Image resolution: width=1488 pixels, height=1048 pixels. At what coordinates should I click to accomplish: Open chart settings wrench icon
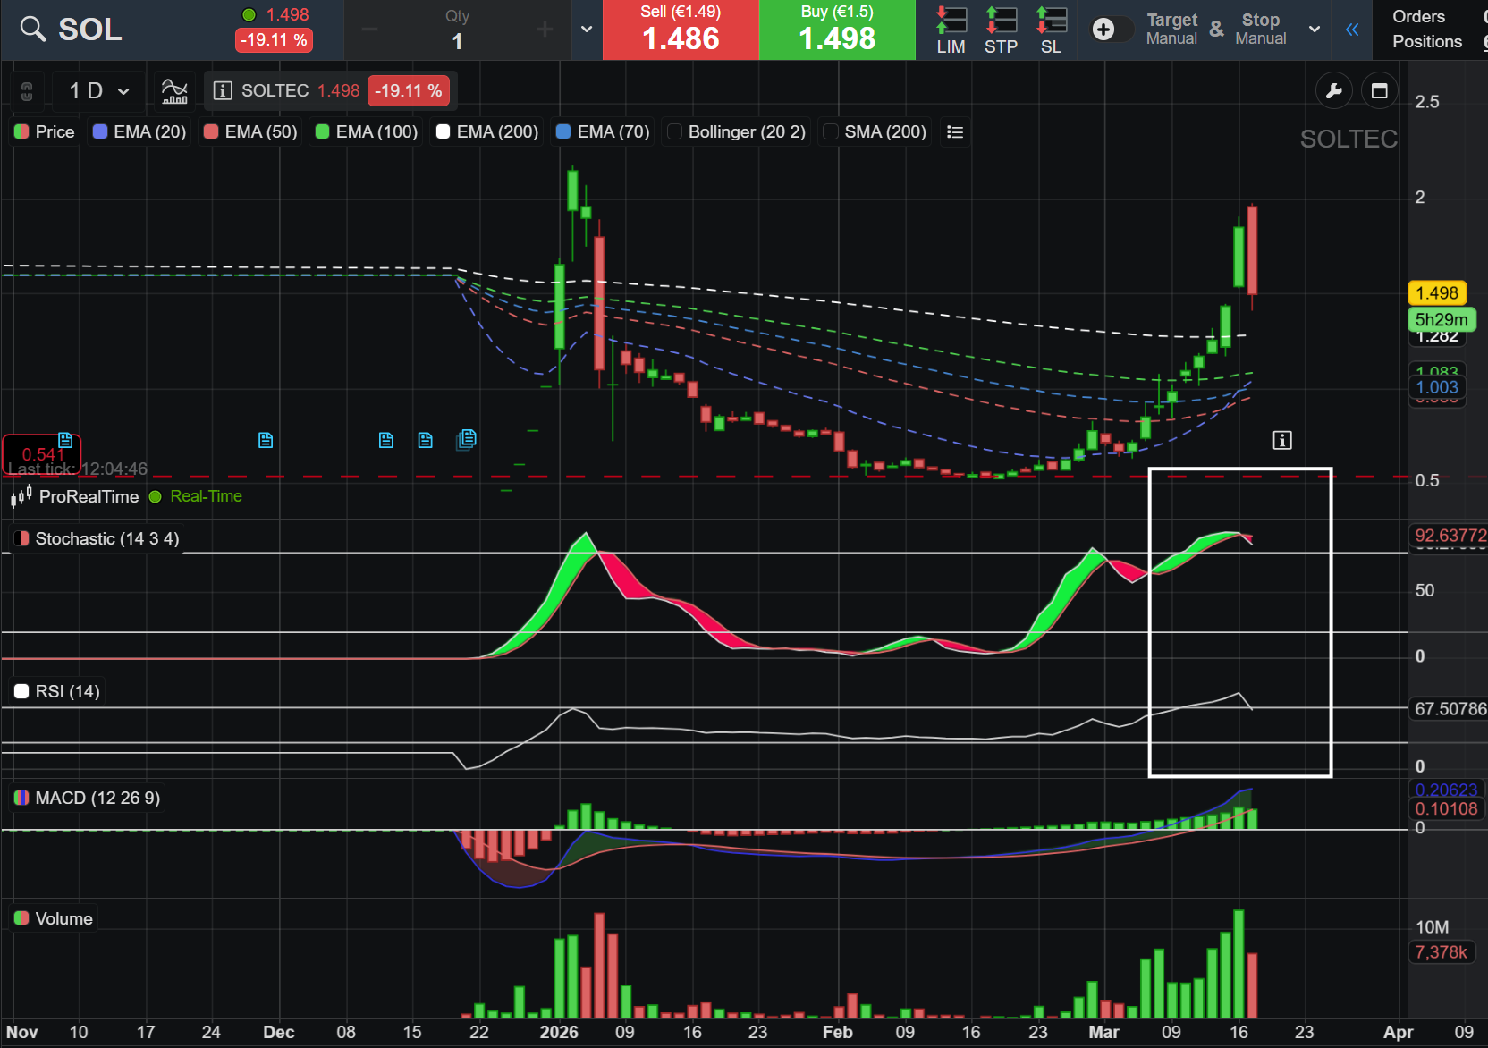[x=1333, y=90]
